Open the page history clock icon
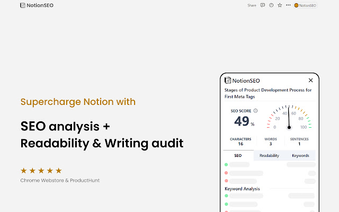 (x=271, y=5)
